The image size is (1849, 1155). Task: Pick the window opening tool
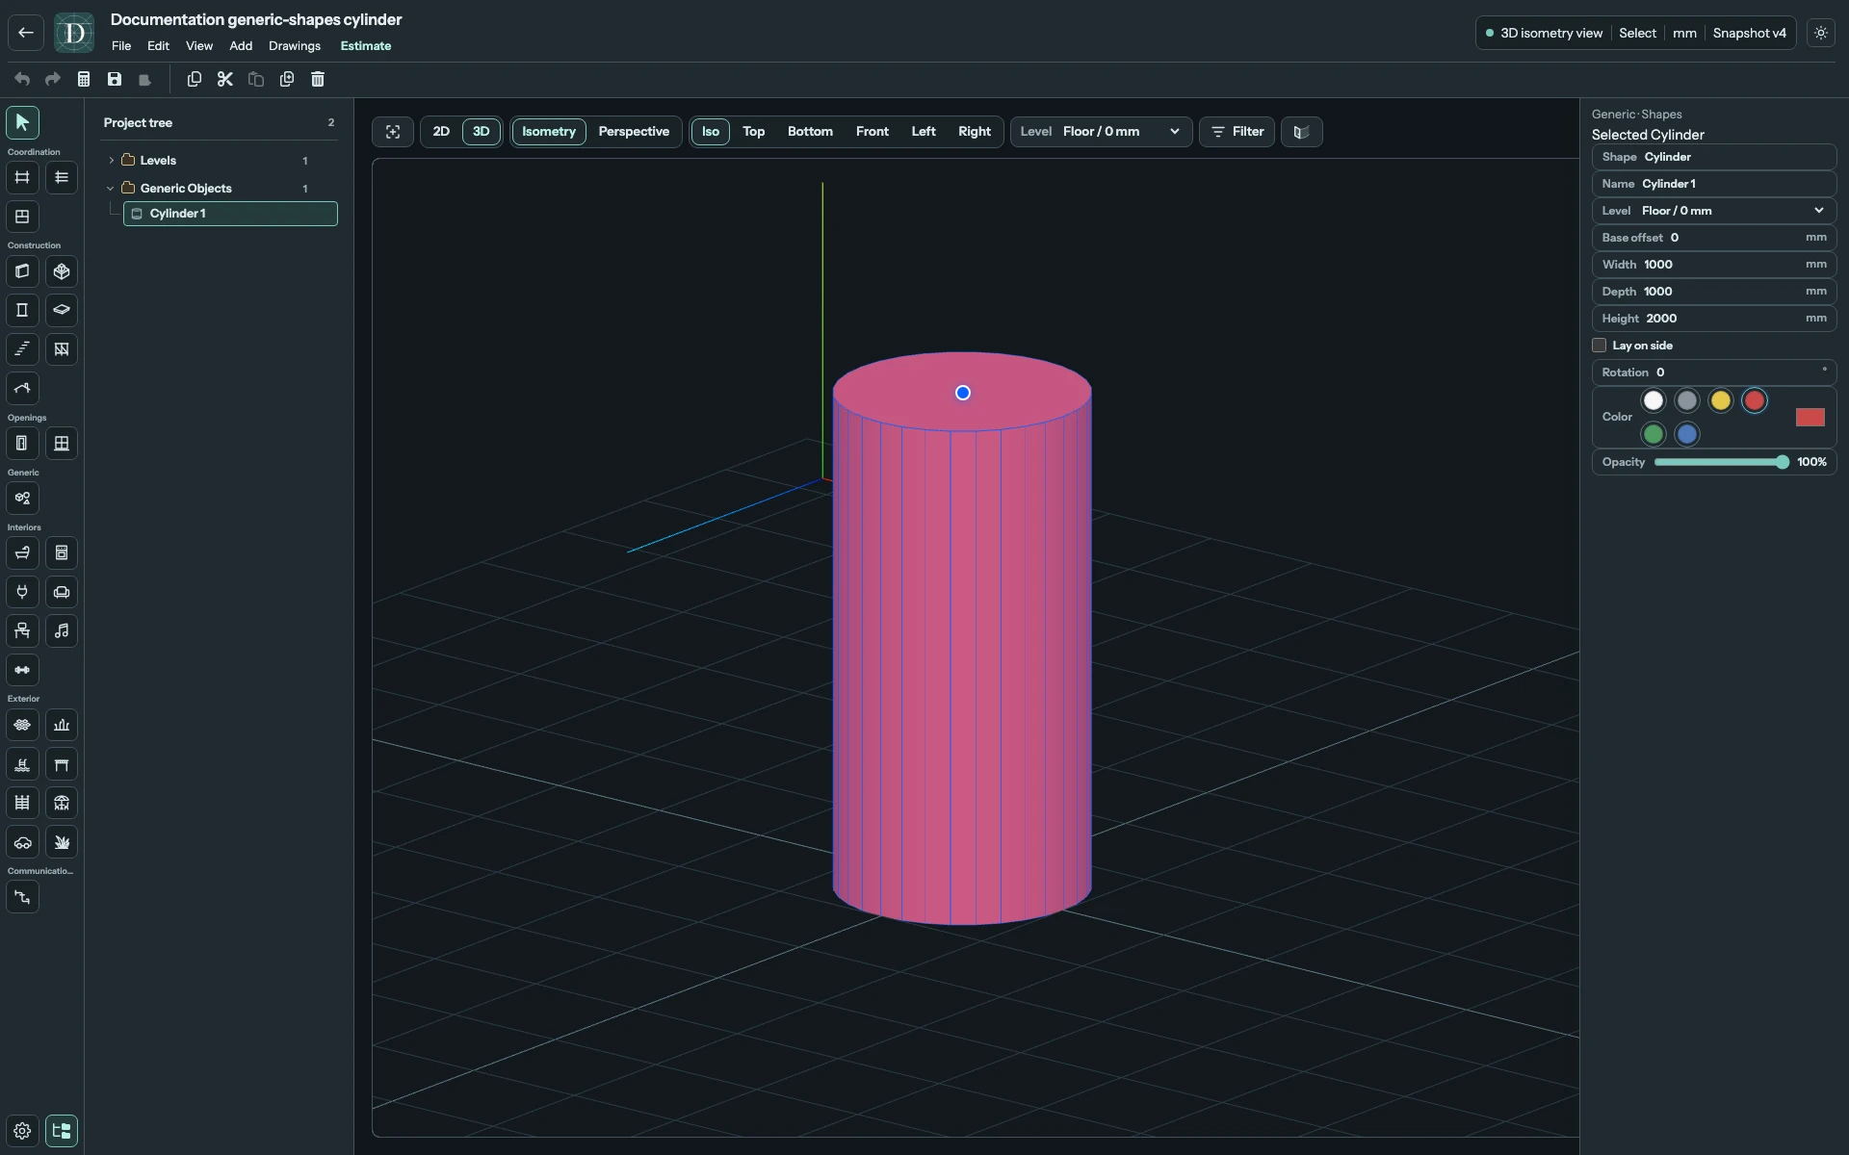click(62, 444)
